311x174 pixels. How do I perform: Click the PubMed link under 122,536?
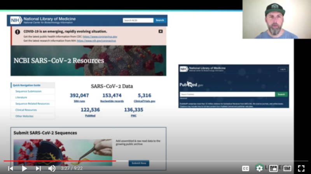90,115
